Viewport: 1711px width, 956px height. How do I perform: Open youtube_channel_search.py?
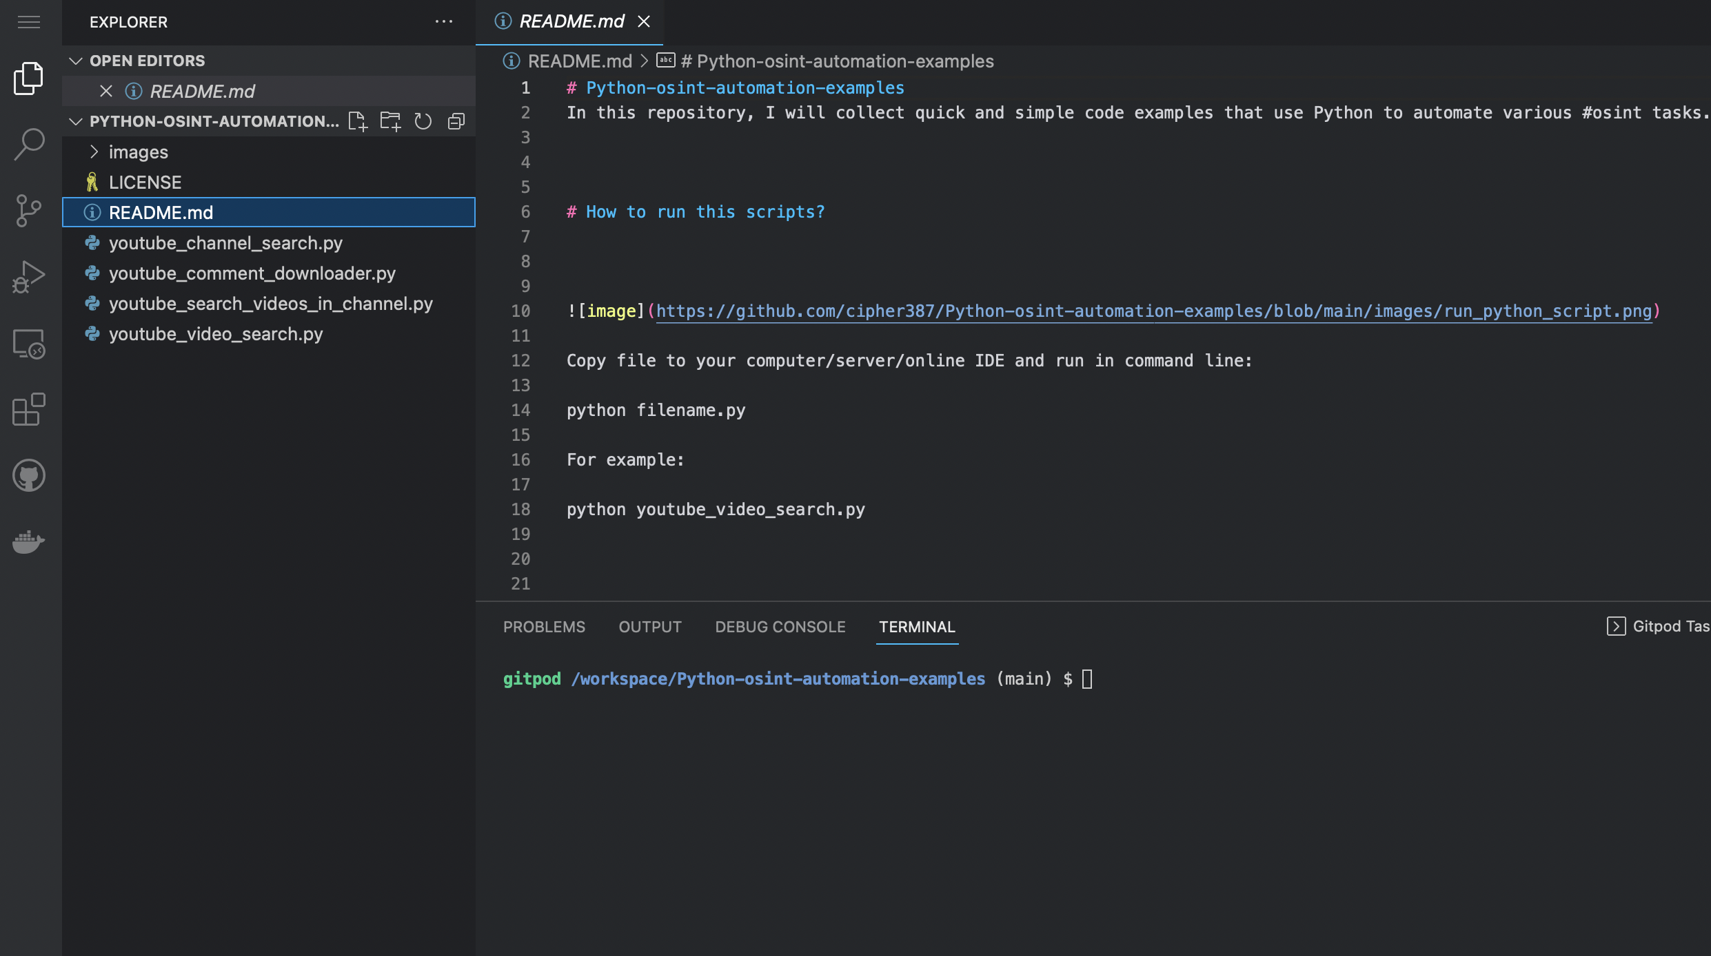[269, 242]
